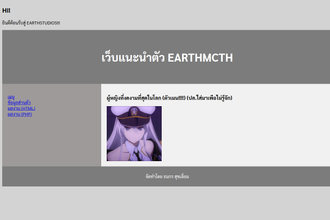Image resolution: width=330 pixels, height=220 pixels.
Task: Click the anime character image thumbnail
Action: click(134, 134)
